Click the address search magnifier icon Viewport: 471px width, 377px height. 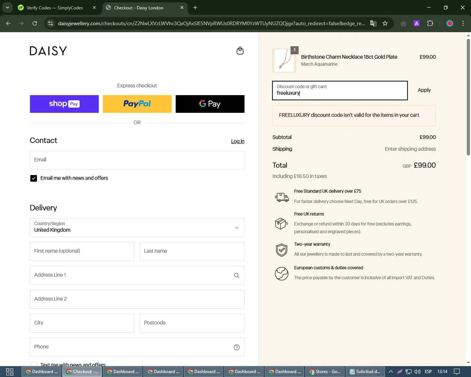[x=237, y=276]
